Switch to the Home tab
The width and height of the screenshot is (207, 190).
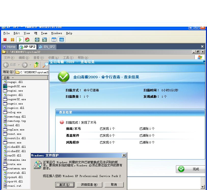9,47
